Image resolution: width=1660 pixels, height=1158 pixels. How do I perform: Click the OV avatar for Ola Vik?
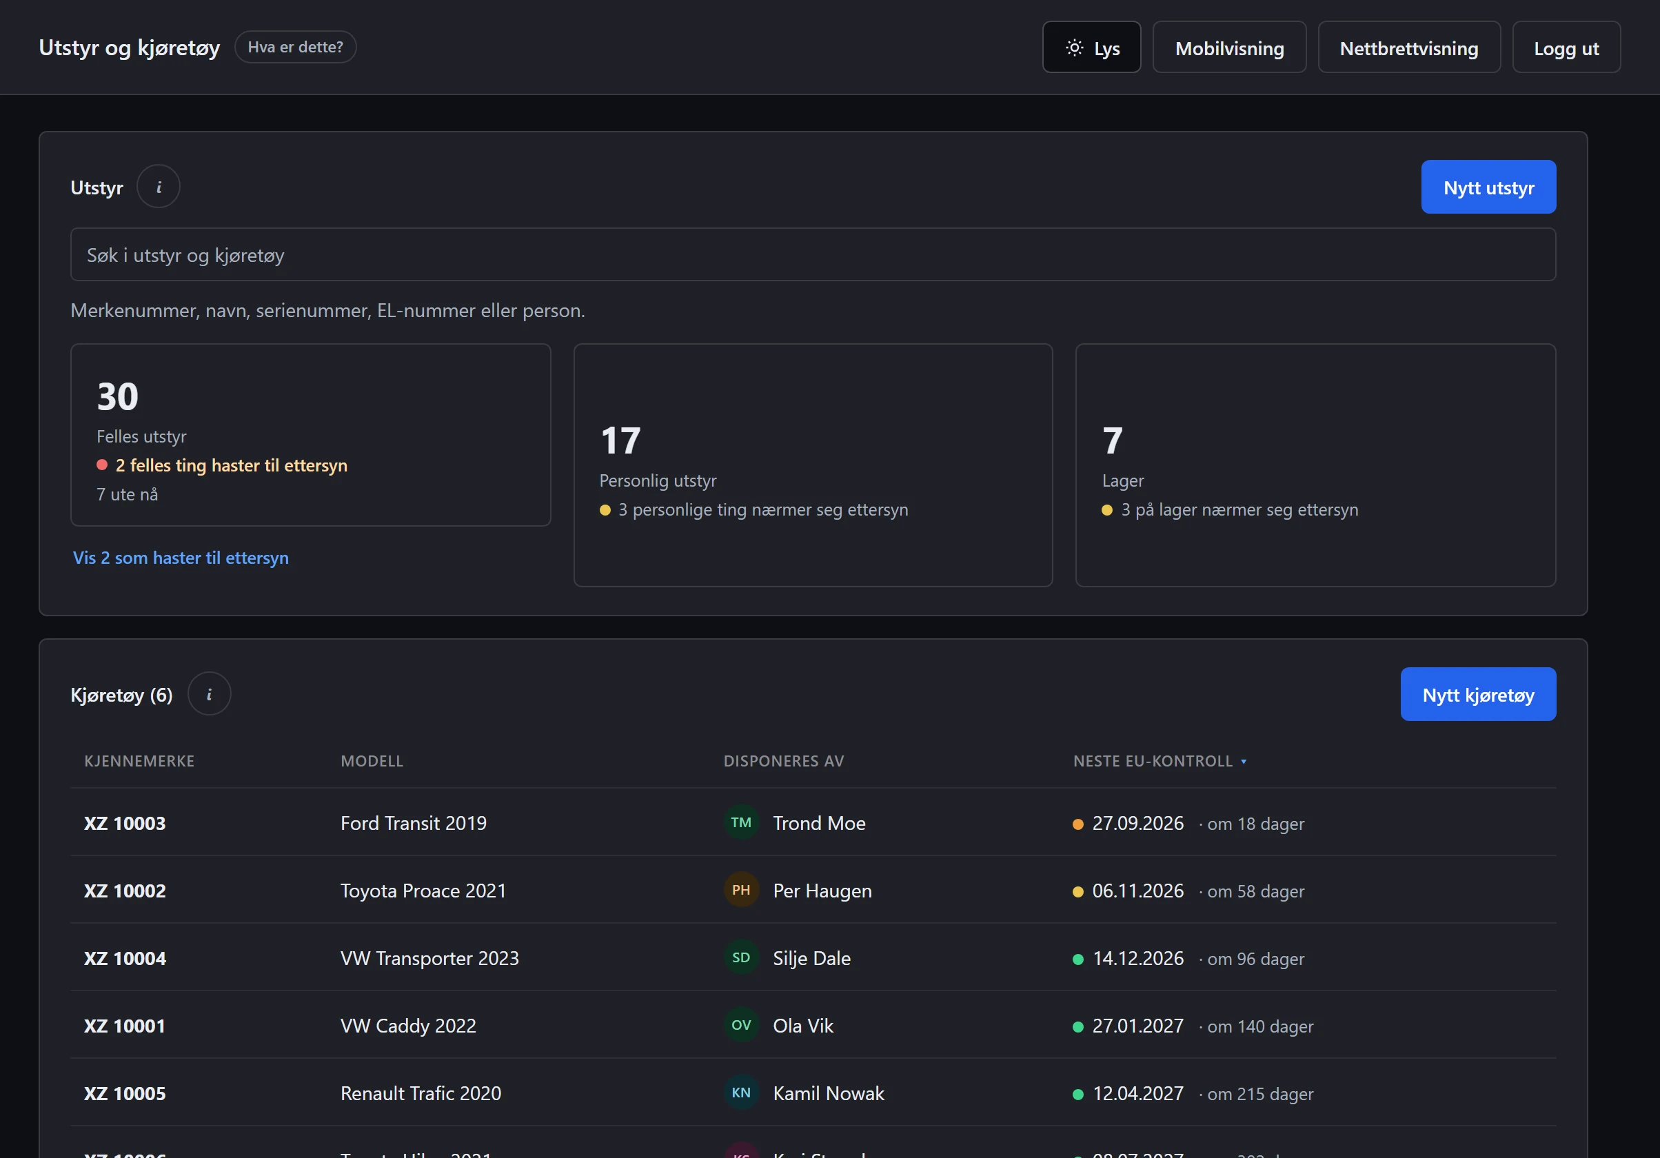tap(741, 1025)
